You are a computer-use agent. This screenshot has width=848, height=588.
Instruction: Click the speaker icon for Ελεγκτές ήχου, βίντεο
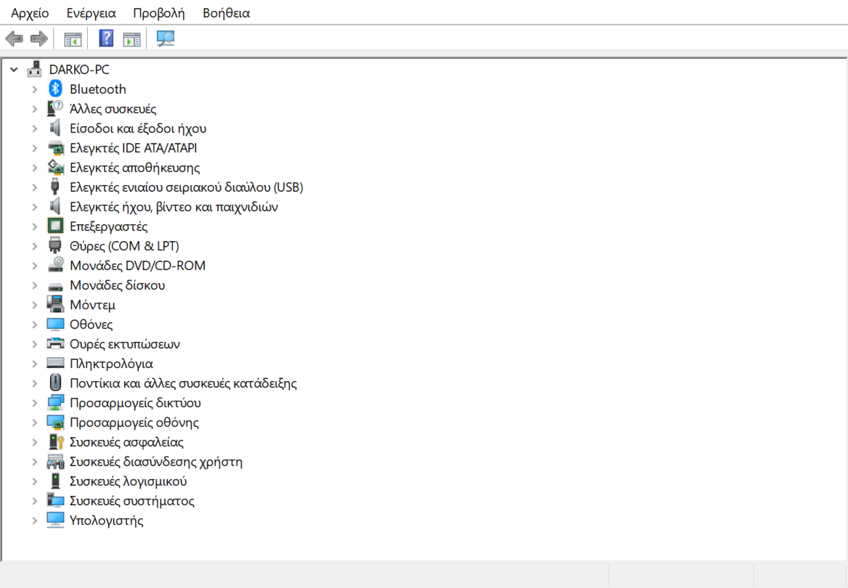pos(55,206)
